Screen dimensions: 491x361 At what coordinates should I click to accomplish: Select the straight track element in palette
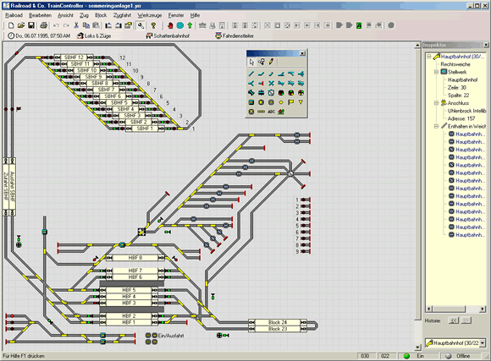pyautogui.click(x=251, y=74)
